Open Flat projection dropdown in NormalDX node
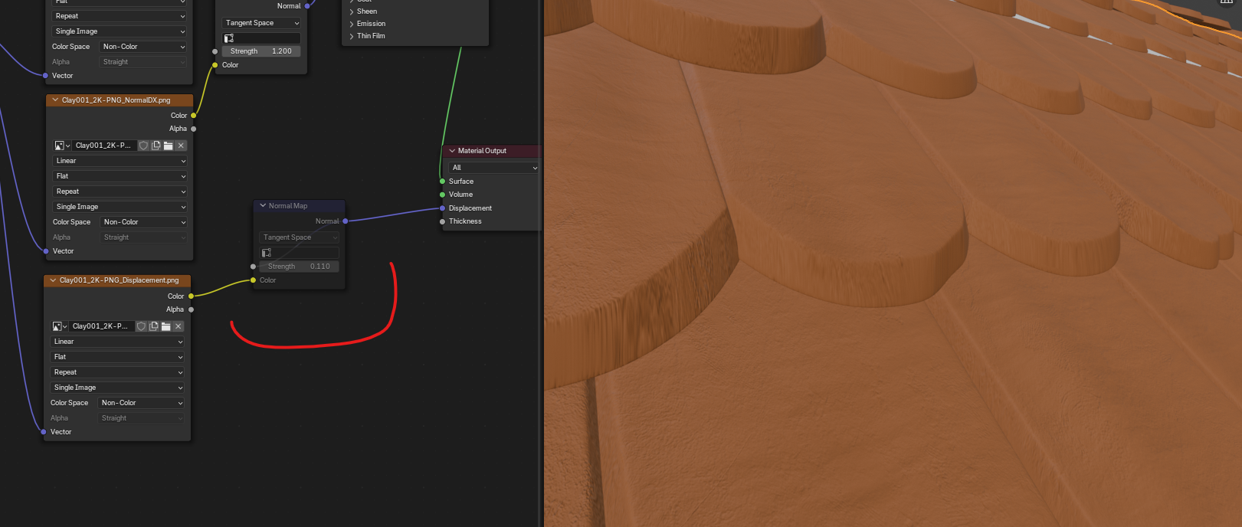Screen dimensions: 1242x527 [x=120, y=176]
